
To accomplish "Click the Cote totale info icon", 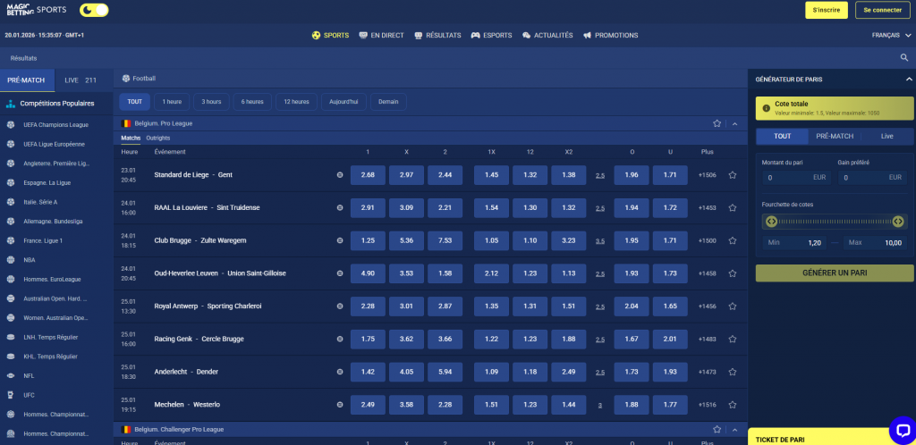I will pos(766,108).
